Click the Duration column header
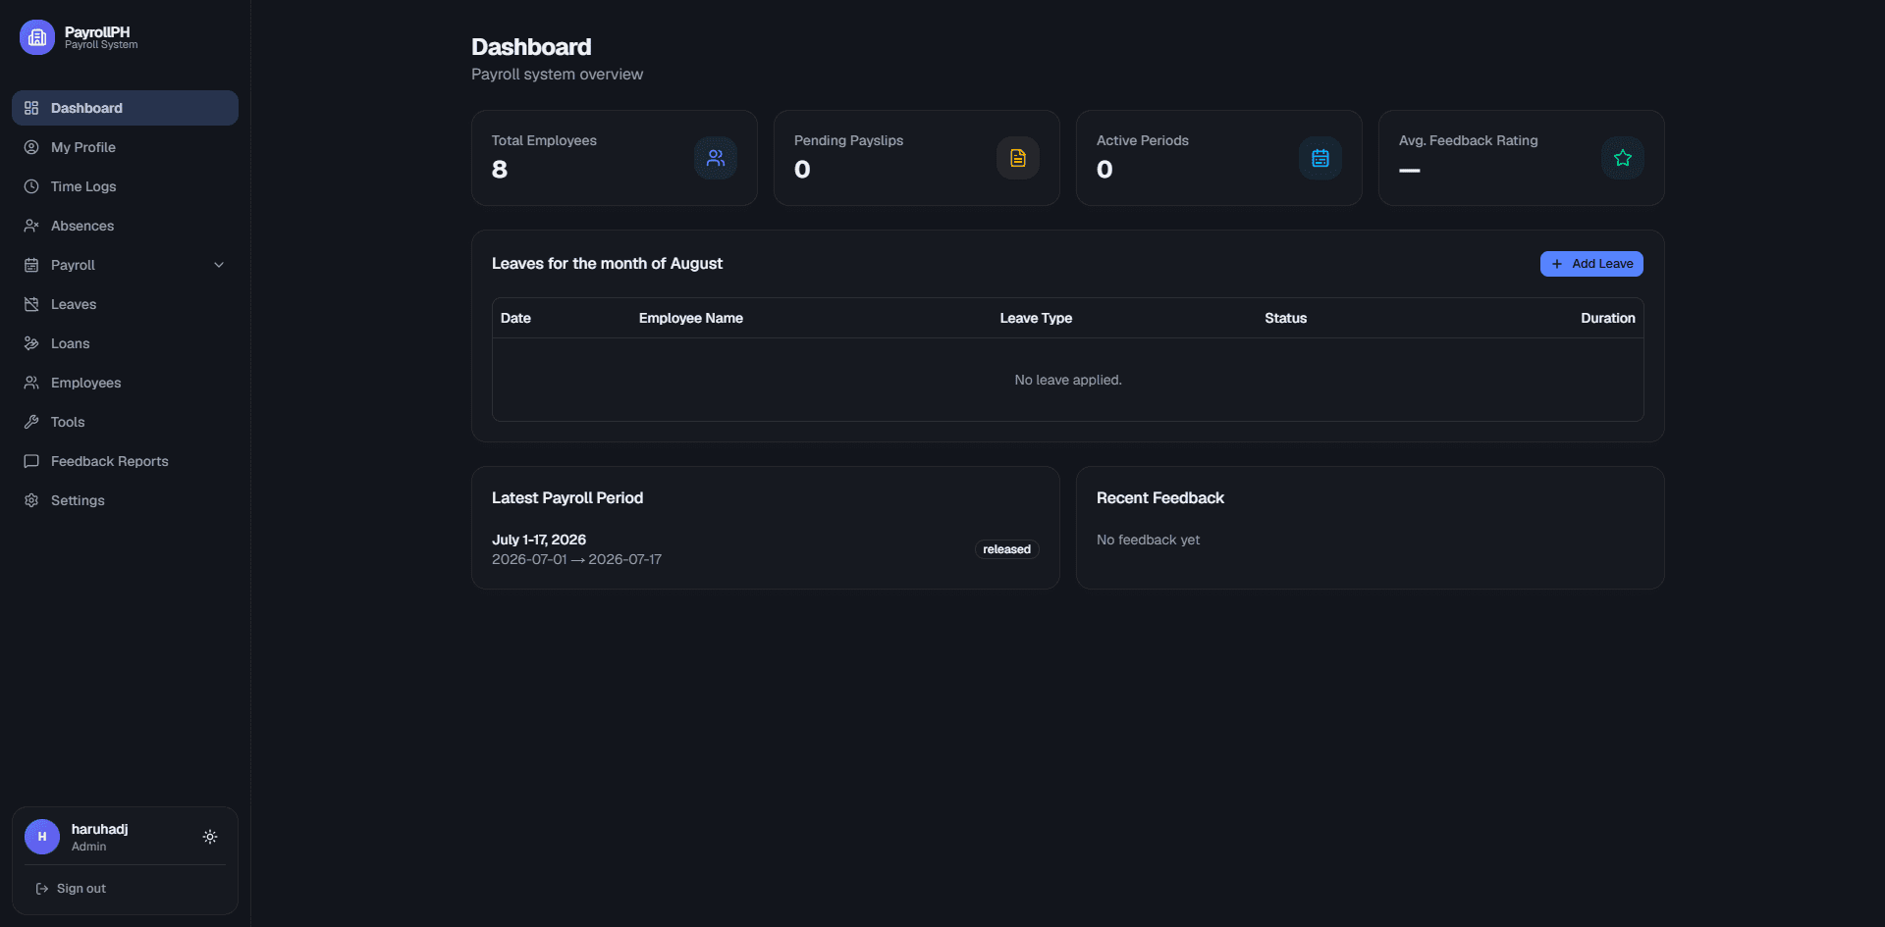Screen dimensions: 1885x927 [1607, 318]
